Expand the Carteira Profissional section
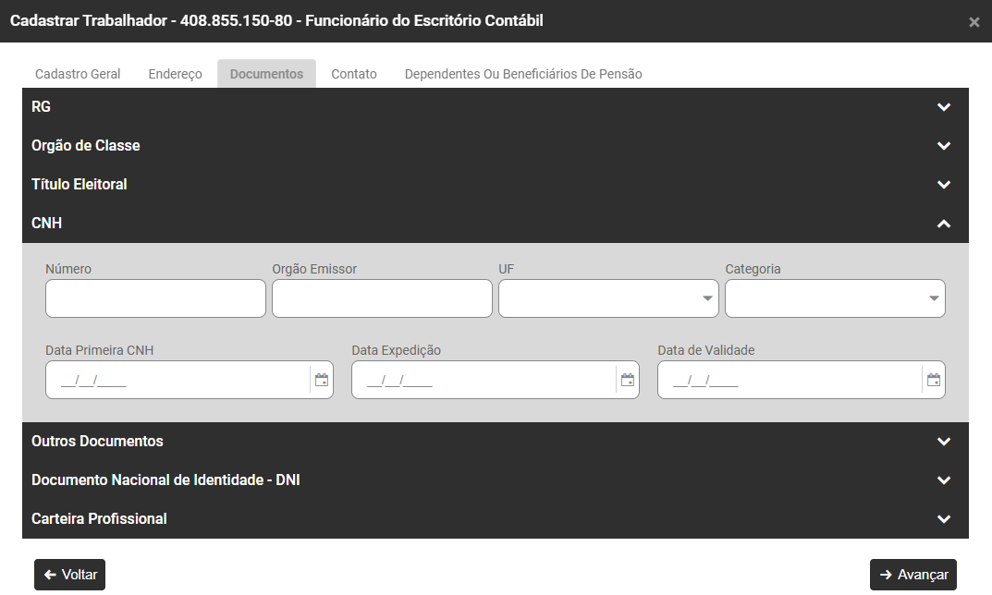Image resolution: width=992 pixels, height=595 pixels. pos(943,519)
